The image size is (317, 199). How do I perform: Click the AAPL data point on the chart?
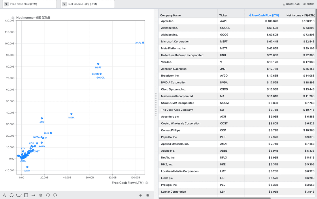[x=143, y=42]
